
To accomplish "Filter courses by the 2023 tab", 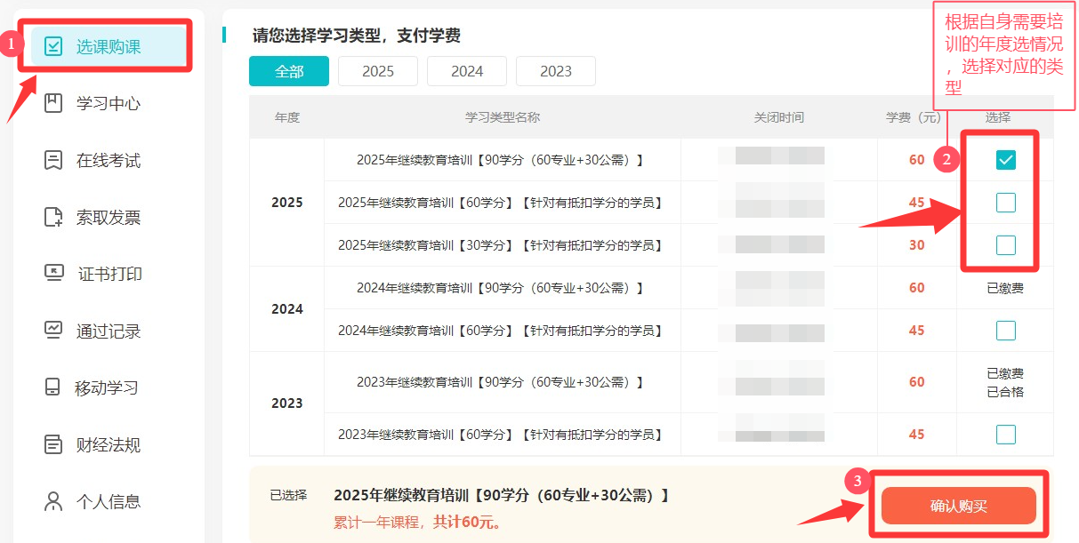I will coord(556,71).
